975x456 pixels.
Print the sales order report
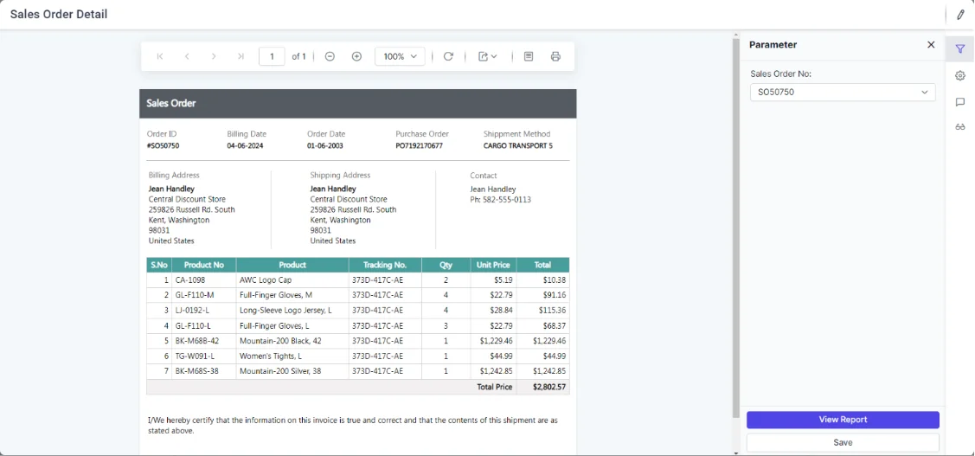556,56
